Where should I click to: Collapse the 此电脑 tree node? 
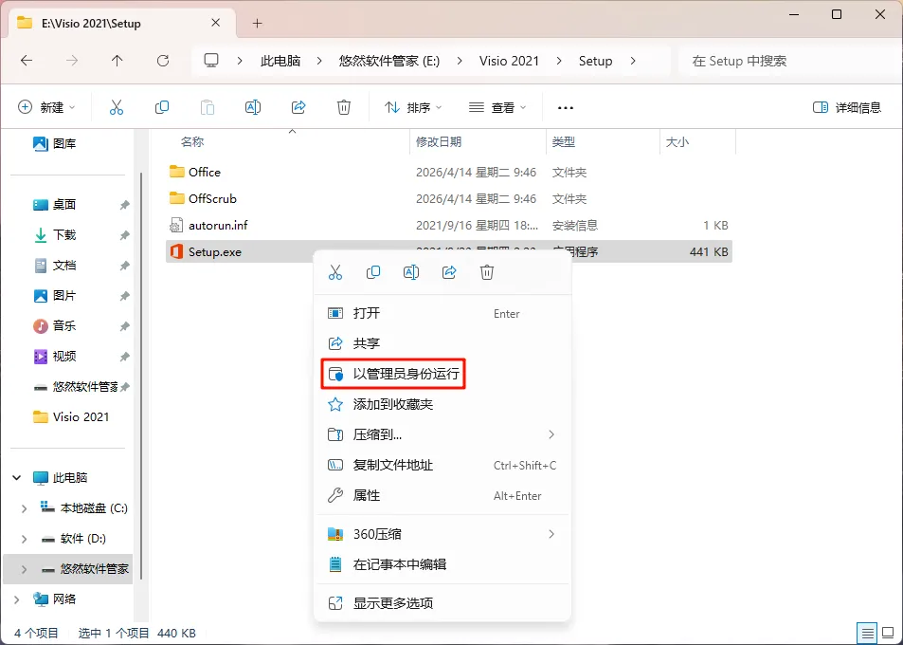tap(17, 478)
